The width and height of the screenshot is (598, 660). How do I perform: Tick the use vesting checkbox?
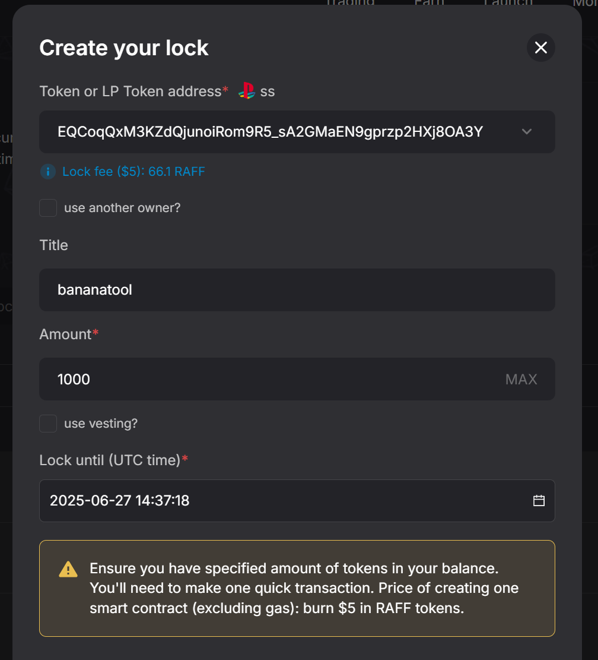[x=48, y=424]
